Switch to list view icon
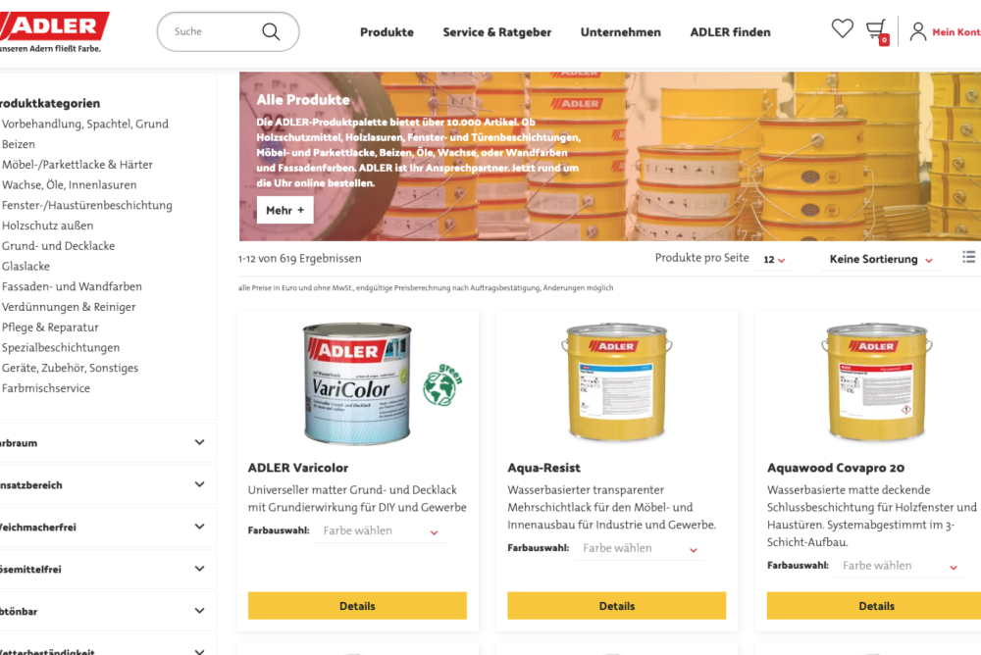The image size is (981, 655). tap(968, 257)
